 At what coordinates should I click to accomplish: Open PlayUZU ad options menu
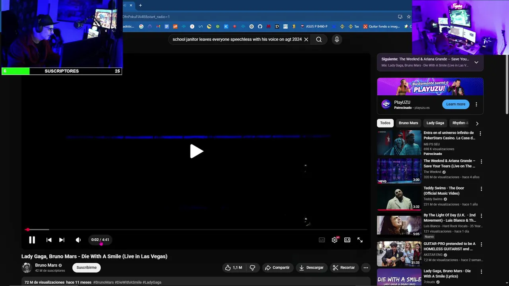click(x=476, y=104)
